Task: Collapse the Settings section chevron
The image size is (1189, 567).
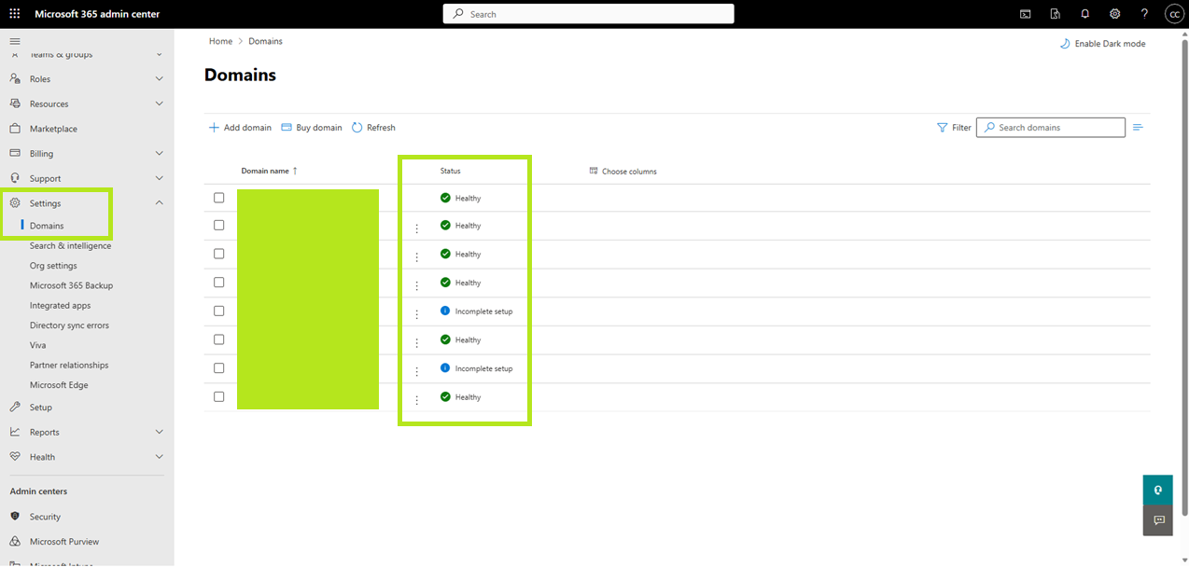Action: tap(159, 202)
